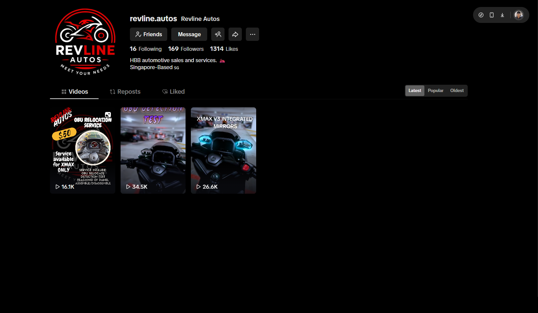
Task: Click the Friends button
Action: (x=149, y=34)
